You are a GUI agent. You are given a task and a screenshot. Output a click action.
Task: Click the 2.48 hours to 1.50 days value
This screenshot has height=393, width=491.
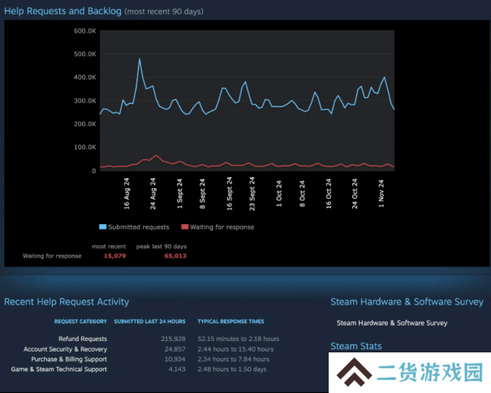(x=232, y=369)
